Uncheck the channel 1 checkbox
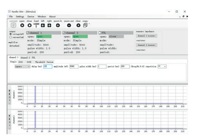This screenshot has width=199, height=137. click(28, 33)
